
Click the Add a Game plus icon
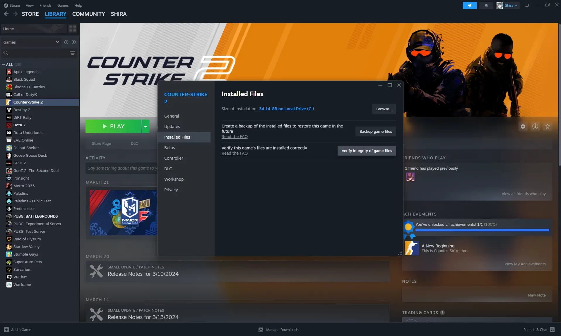(x=6, y=330)
